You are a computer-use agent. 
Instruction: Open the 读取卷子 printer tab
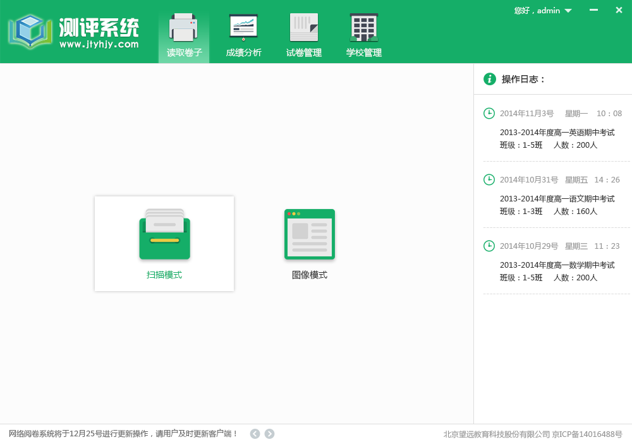click(x=184, y=35)
